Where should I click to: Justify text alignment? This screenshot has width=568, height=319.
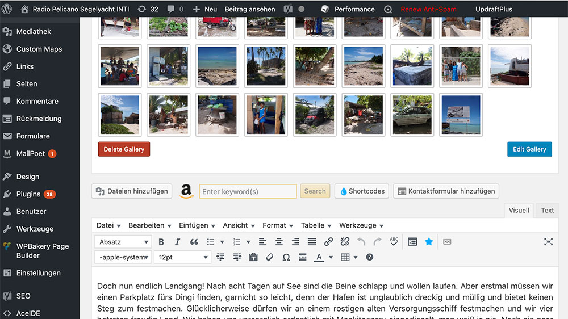(x=312, y=242)
